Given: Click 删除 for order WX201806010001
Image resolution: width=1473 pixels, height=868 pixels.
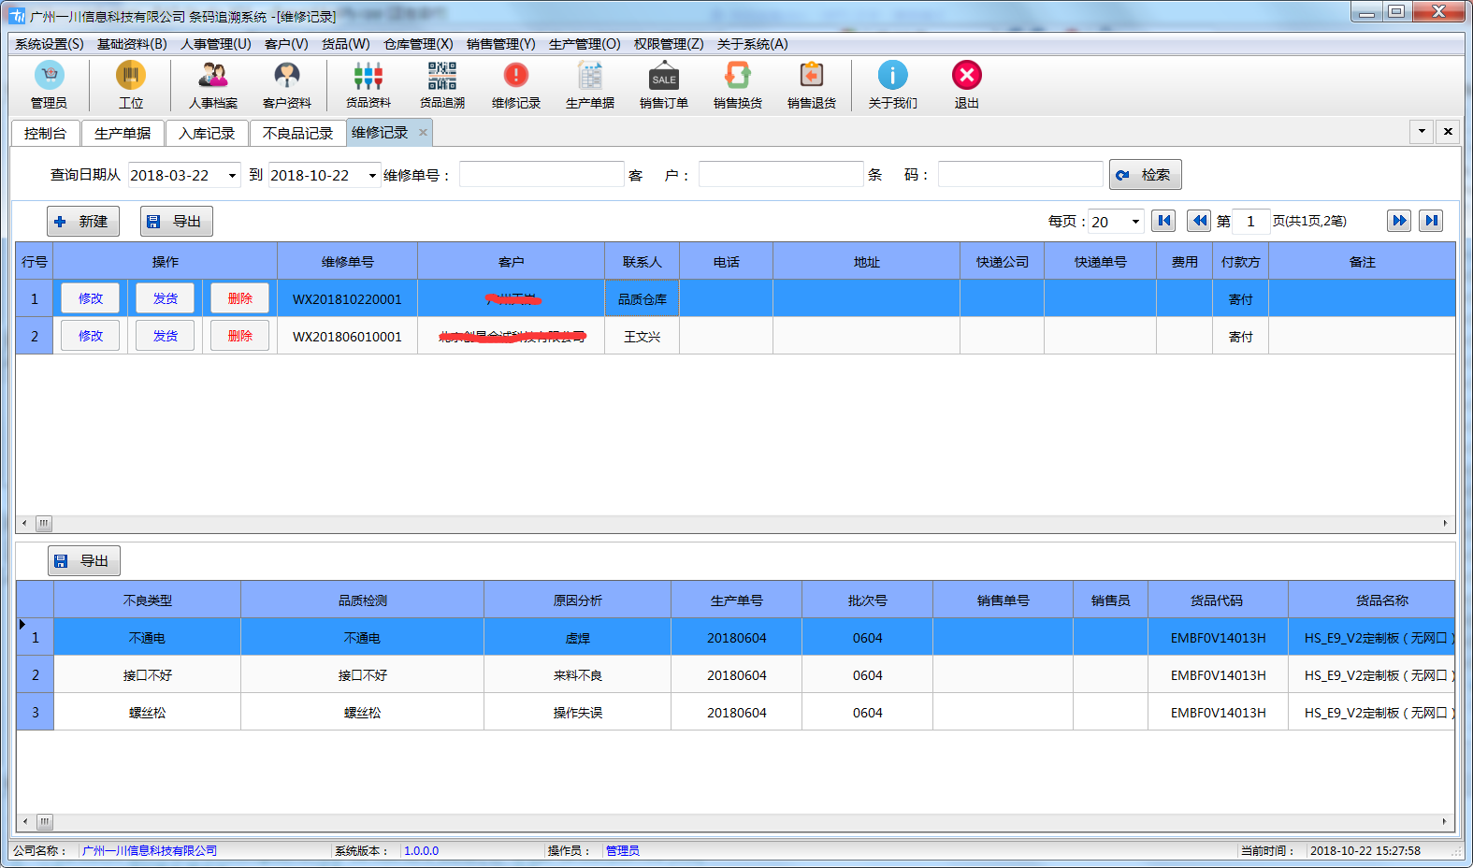Looking at the screenshot, I should coord(240,336).
